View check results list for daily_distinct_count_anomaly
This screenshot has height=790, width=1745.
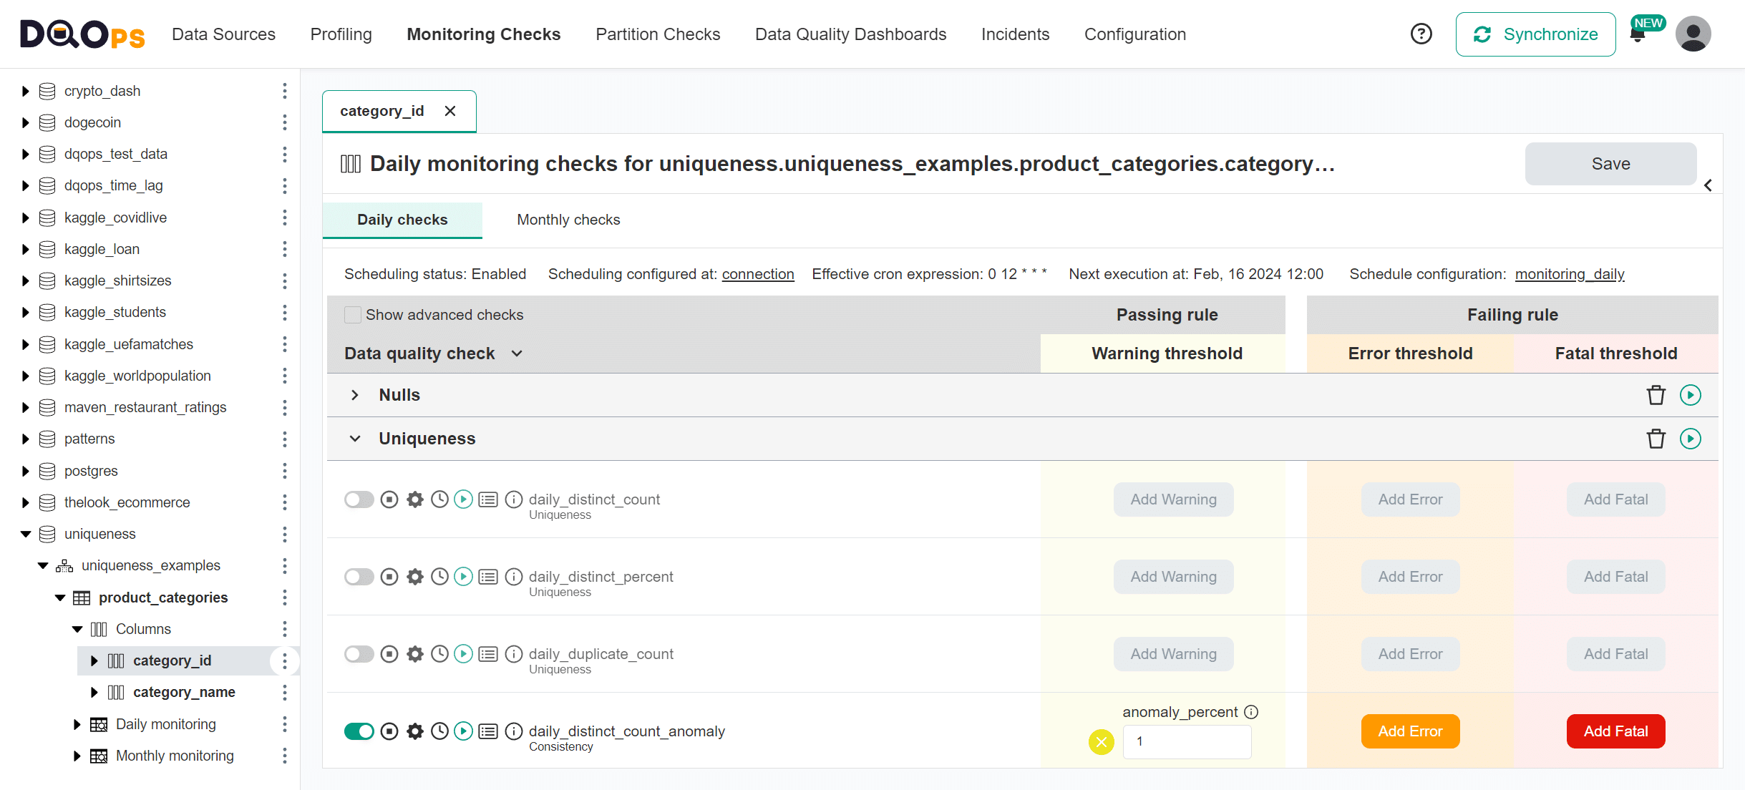488,731
